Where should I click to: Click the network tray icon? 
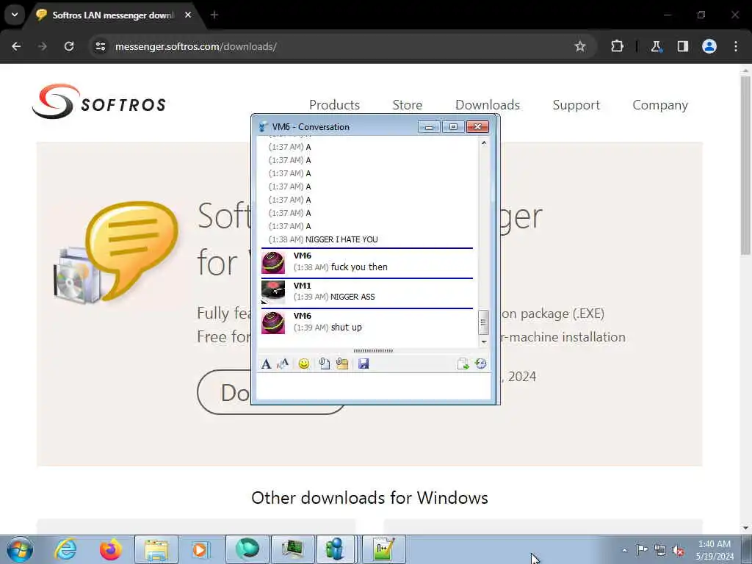(x=660, y=550)
